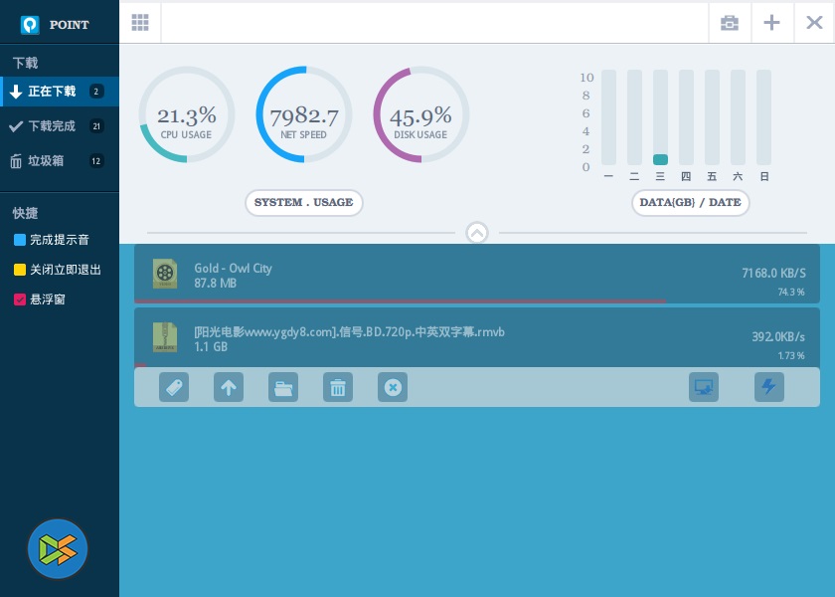Click the trash can delete icon in toolbar
This screenshot has width=835, height=597.
[338, 387]
